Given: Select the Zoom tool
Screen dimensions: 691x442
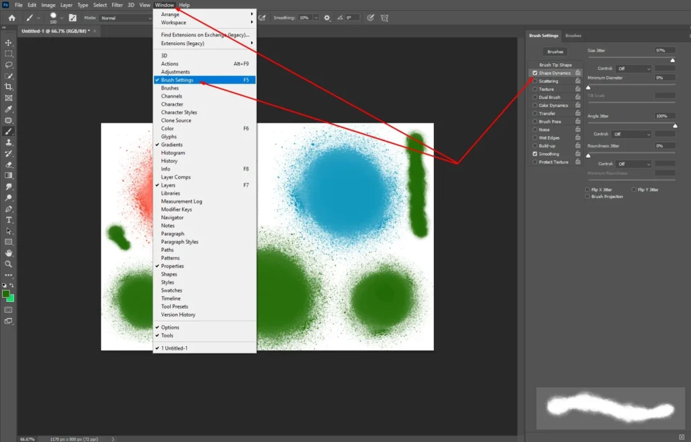Looking at the screenshot, I should [8, 263].
